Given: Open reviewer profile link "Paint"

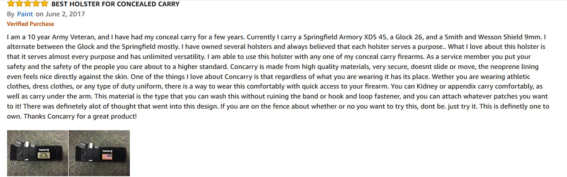Looking at the screenshot, I should click(x=25, y=14).
